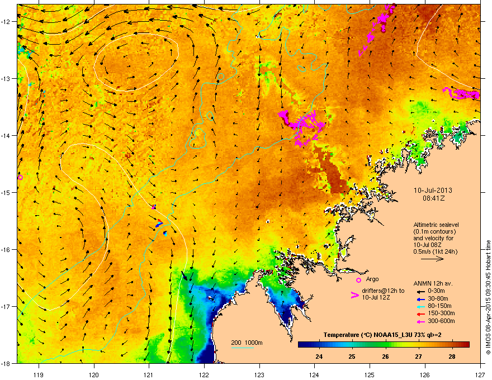Click the '(0.1m contours)' text
Screen dimensions: 492x380
434,232
